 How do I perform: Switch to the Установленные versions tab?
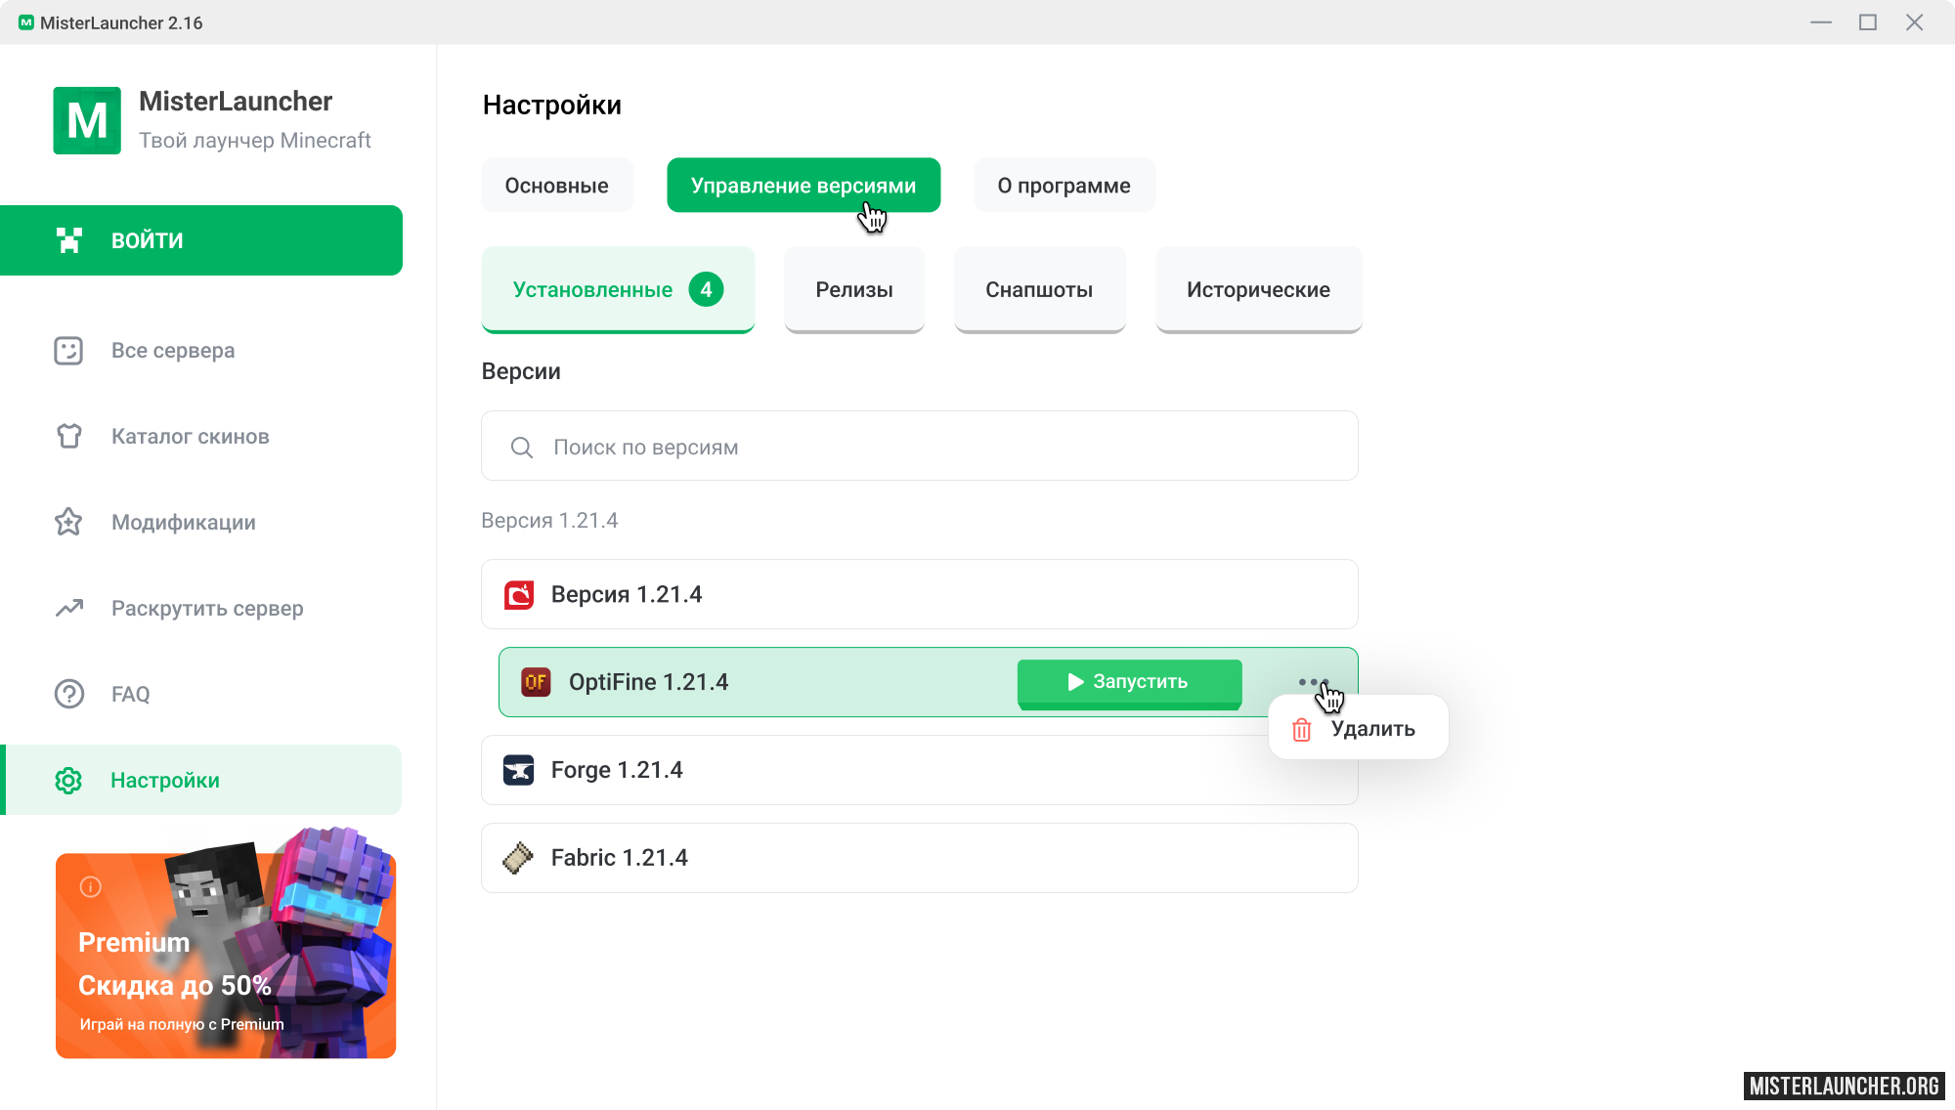[618, 289]
